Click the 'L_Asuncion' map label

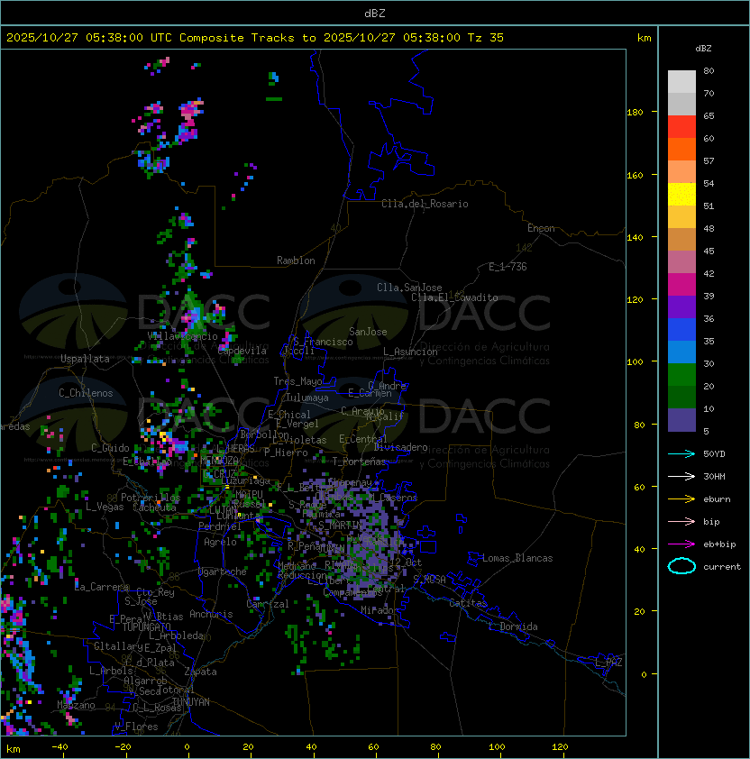click(x=410, y=352)
